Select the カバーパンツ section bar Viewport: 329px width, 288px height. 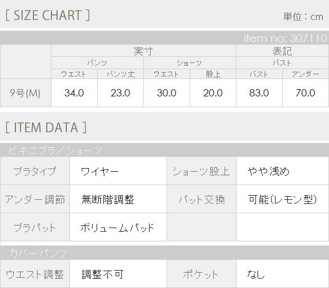point(164,253)
